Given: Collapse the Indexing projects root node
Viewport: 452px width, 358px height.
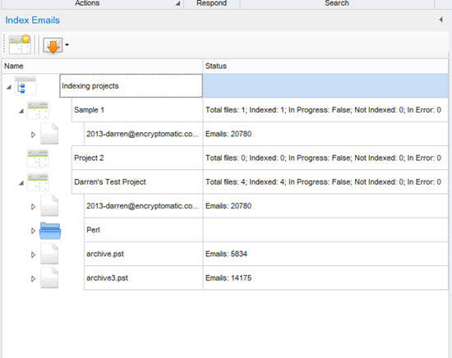Looking at the screenshot, I should pyautogui.click(x=9, y=87).
